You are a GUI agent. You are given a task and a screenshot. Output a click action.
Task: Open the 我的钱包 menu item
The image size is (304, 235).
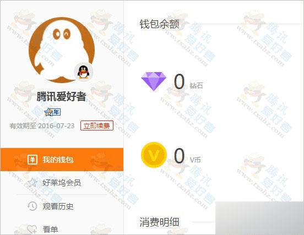(62, 160)
